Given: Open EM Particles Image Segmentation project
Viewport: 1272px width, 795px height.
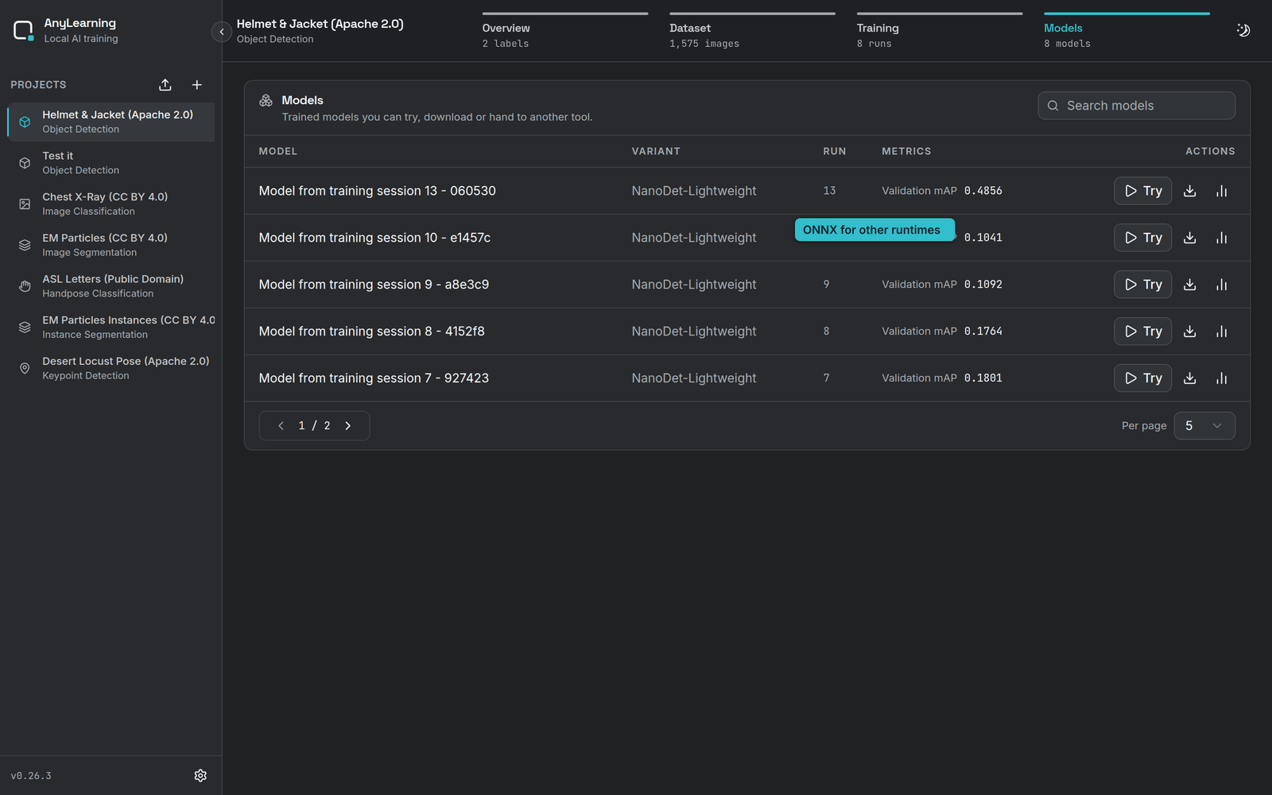Looking at the screenshot, I should [111, 245].
